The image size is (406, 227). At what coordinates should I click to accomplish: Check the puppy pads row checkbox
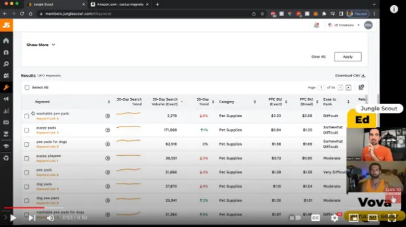[27, 130]
